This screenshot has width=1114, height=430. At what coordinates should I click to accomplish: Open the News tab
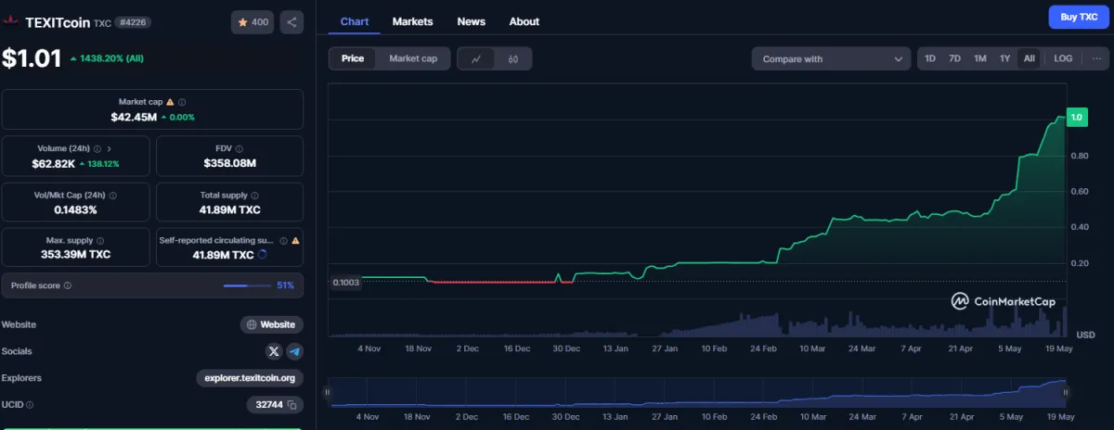pyautogui.click(x=472, y=21)
